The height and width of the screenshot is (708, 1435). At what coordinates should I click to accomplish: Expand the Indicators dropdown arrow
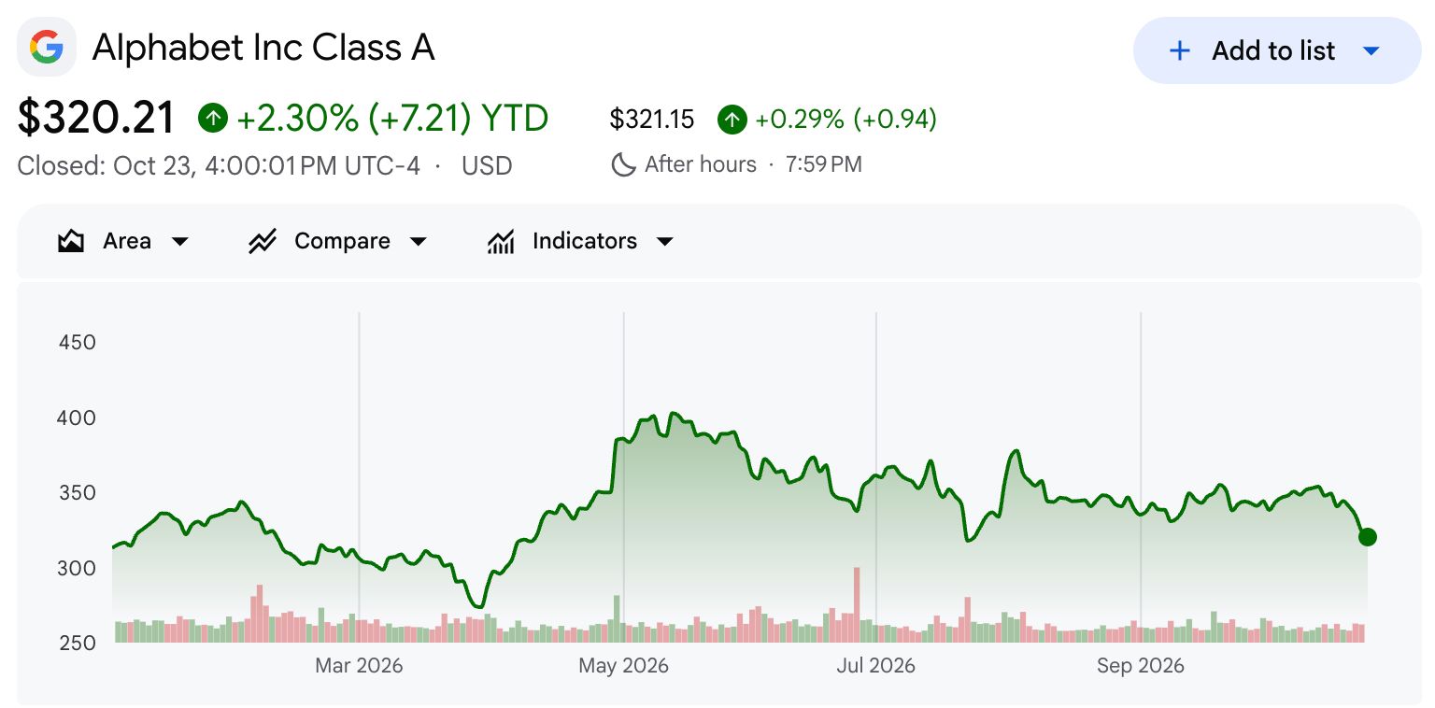[665, 242]
